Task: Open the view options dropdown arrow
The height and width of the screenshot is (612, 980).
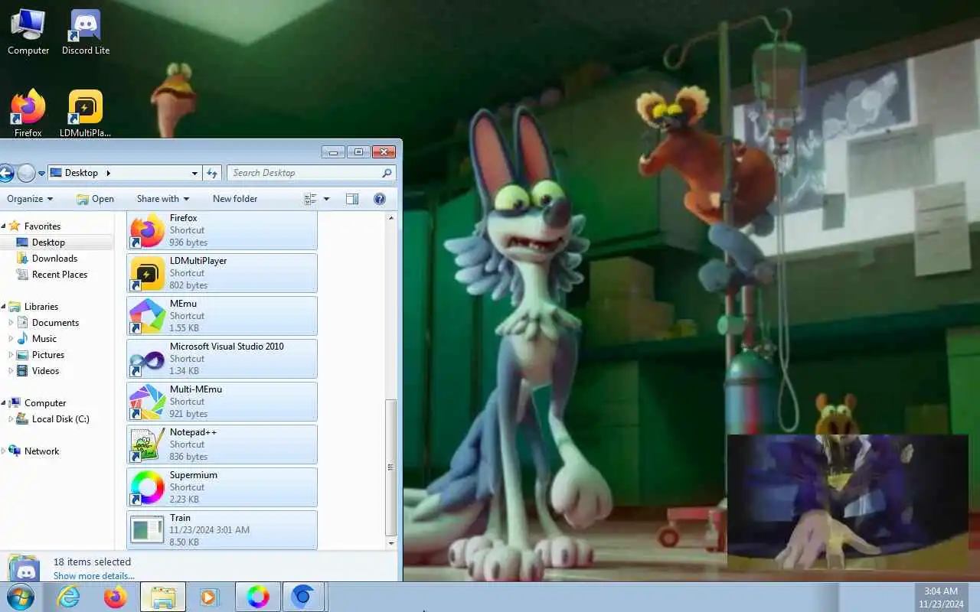Action: [326, 199]
